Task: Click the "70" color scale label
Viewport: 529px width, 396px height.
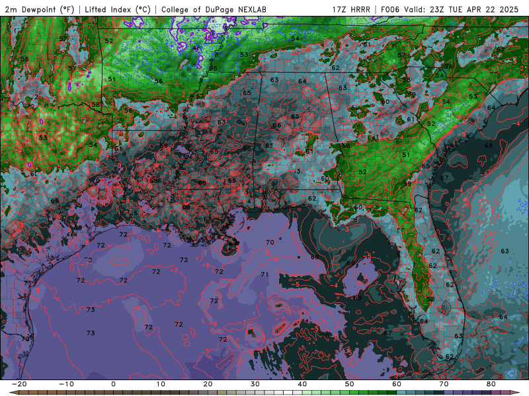Action: coord(444,384)
